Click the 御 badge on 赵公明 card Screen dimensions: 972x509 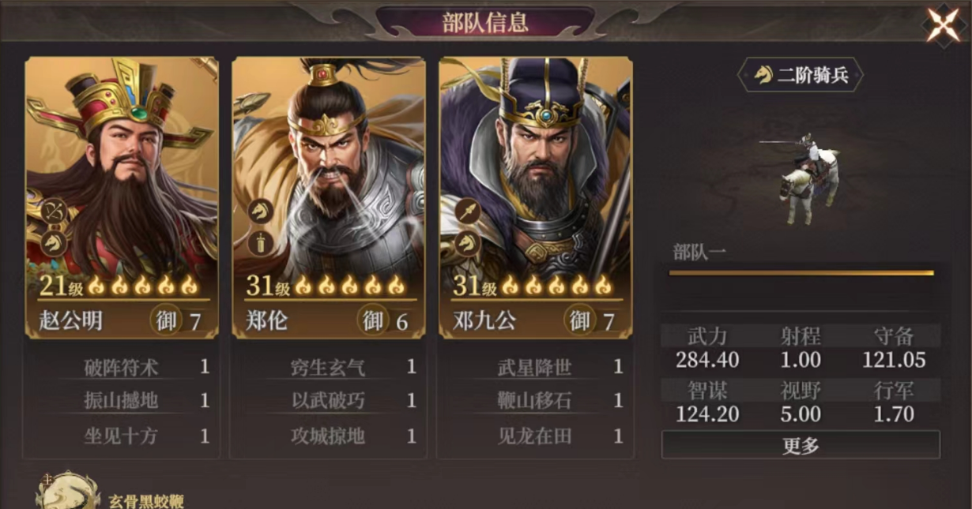(x=165, y=320)
